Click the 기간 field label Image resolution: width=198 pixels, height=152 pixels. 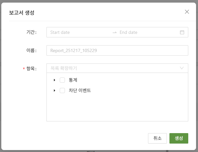click(x=31, y=32)
